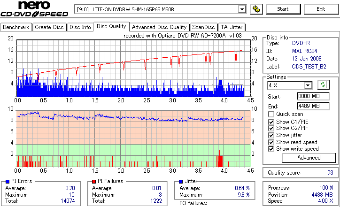Toggle the Show read speed checkbox
340x207 pixels.
coord(271,142)
